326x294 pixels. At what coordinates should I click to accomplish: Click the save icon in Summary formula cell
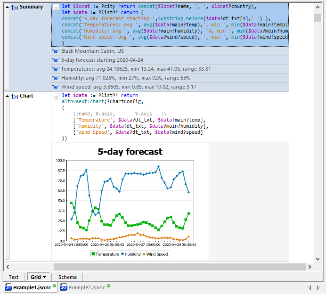(x=56, y=7)
